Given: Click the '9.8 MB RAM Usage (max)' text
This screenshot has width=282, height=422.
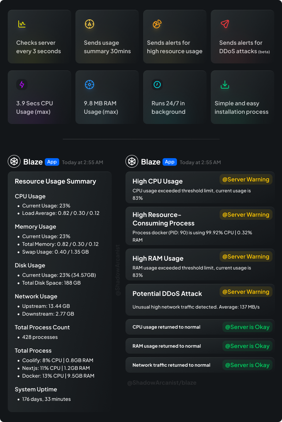Looking at the screenshot, I should click(x=101, y=108).
